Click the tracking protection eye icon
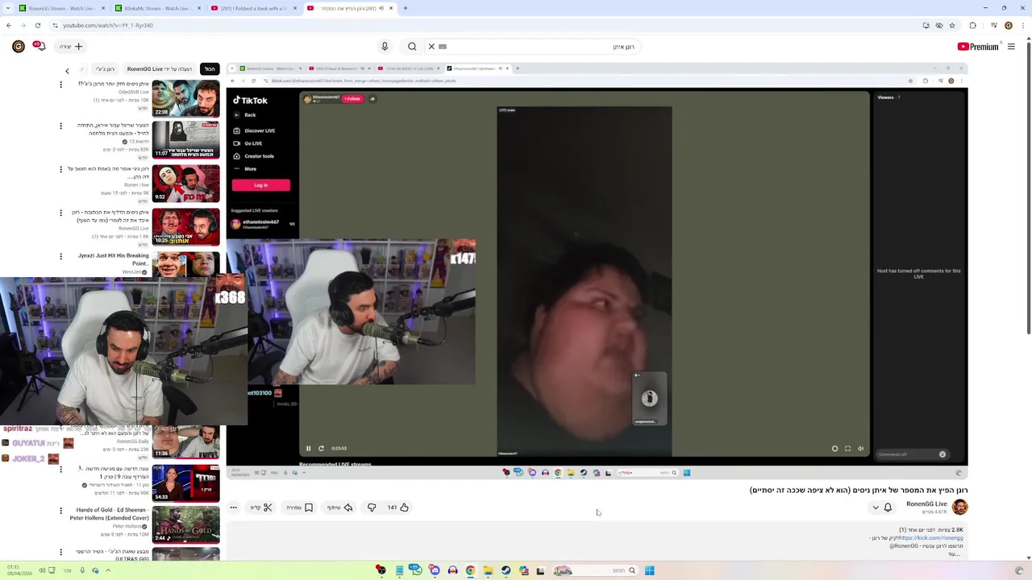The height and width of the screenshot is (580, 1032). click(939, 25)
